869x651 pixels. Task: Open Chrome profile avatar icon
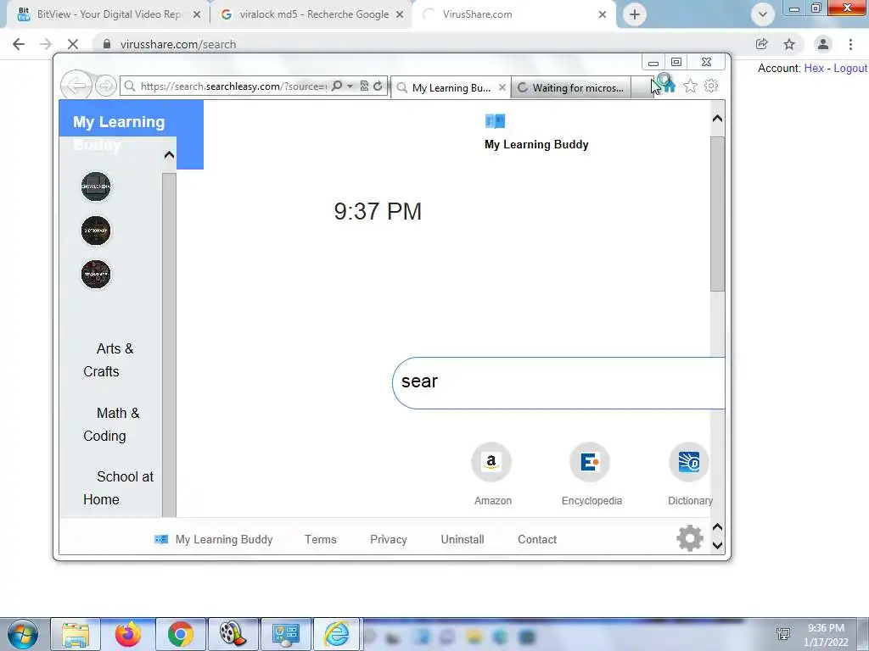(x=823, y=44)
